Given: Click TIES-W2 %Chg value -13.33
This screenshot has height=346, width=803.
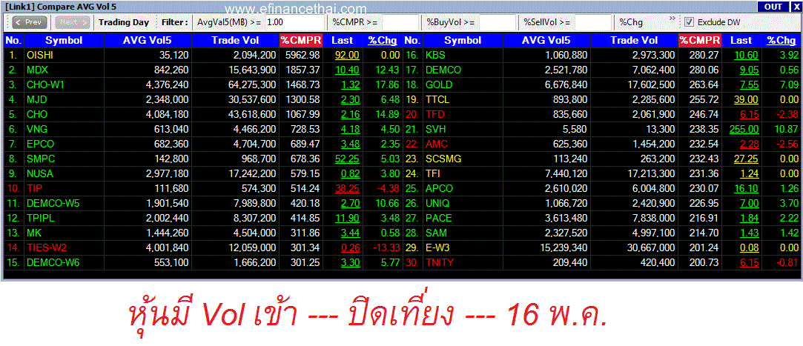Looking at the screenshot, I should 385,248.
